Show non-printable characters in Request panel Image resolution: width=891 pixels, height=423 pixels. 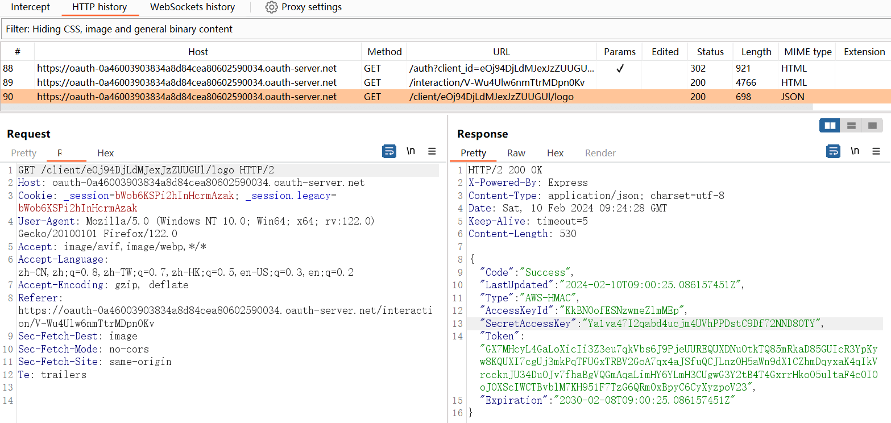(x=411, y=151)
